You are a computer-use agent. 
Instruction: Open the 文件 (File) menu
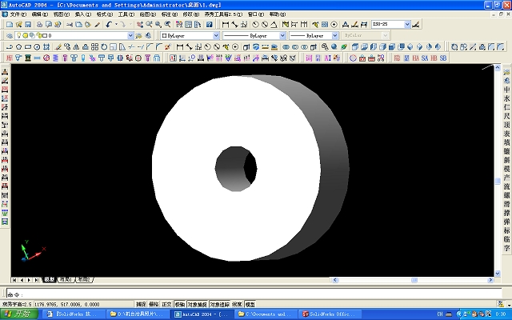click(18, 14)
